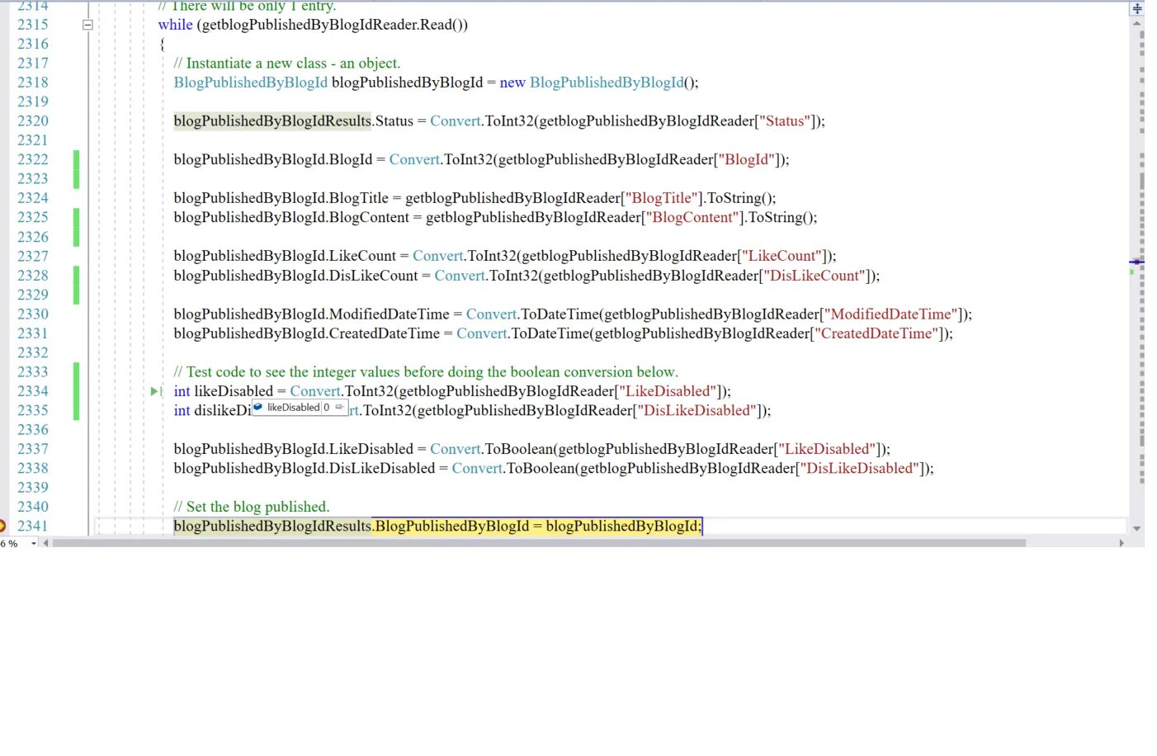This screenshot has width=1157, height=756.
Task: Click line number 2331
Action: pyautogui.click(x=33, y=333)
